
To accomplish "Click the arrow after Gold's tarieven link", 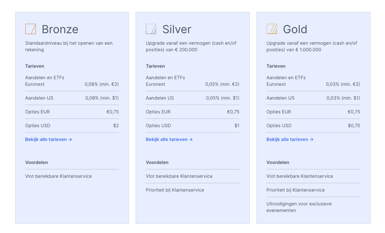I will 311,139.
